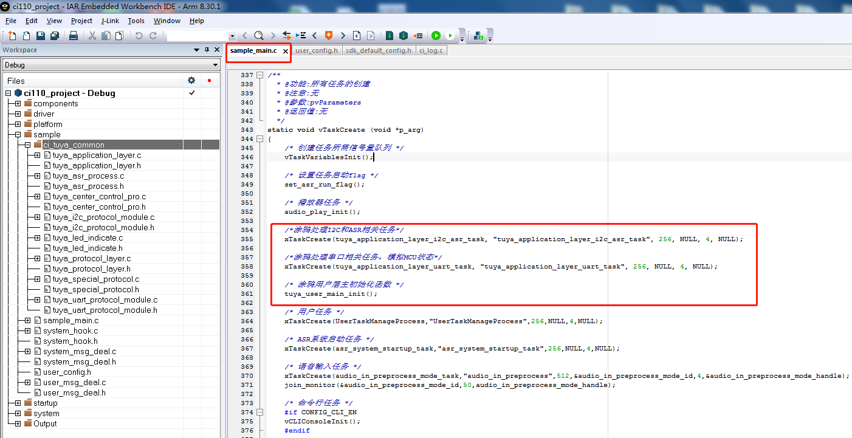
Task: Start Download and Debug
Action: (x=436, y=36)
